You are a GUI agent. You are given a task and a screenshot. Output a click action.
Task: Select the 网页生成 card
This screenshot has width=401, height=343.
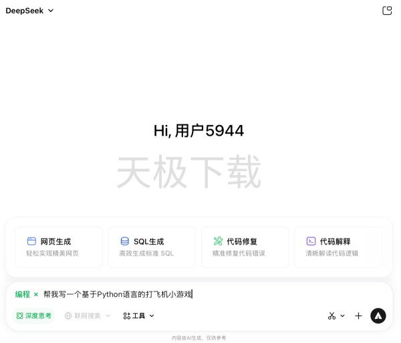pyautogui.click(x=59, y=247)
